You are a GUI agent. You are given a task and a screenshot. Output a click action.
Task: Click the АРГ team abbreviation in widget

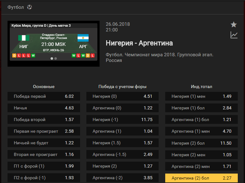coord(83,47)
